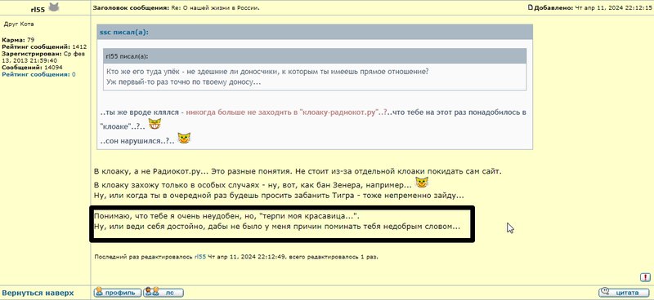Click line Понимаю, что тебе я очень неудобен

coord(226,217)
